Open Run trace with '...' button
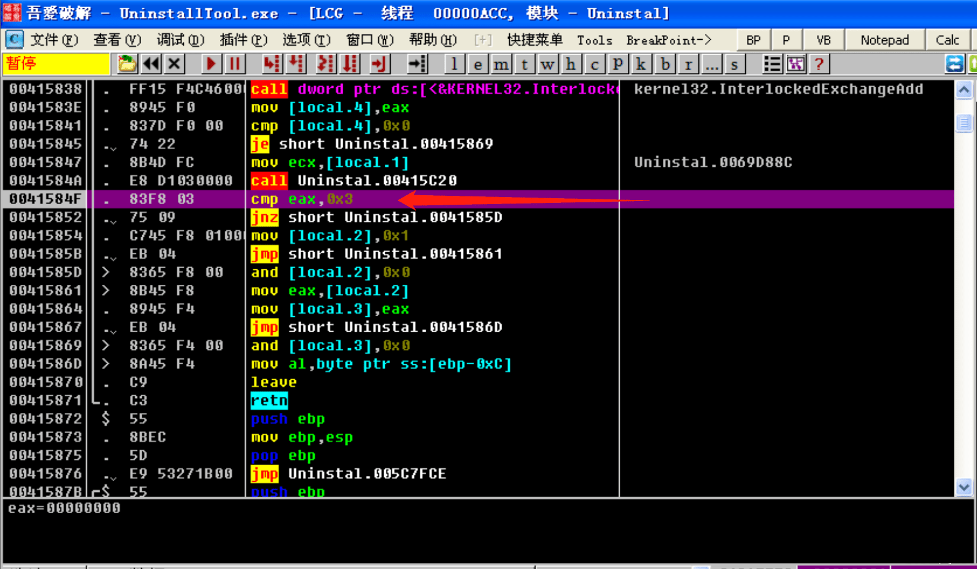The image size is (977, 569). (x=711, y=63)
